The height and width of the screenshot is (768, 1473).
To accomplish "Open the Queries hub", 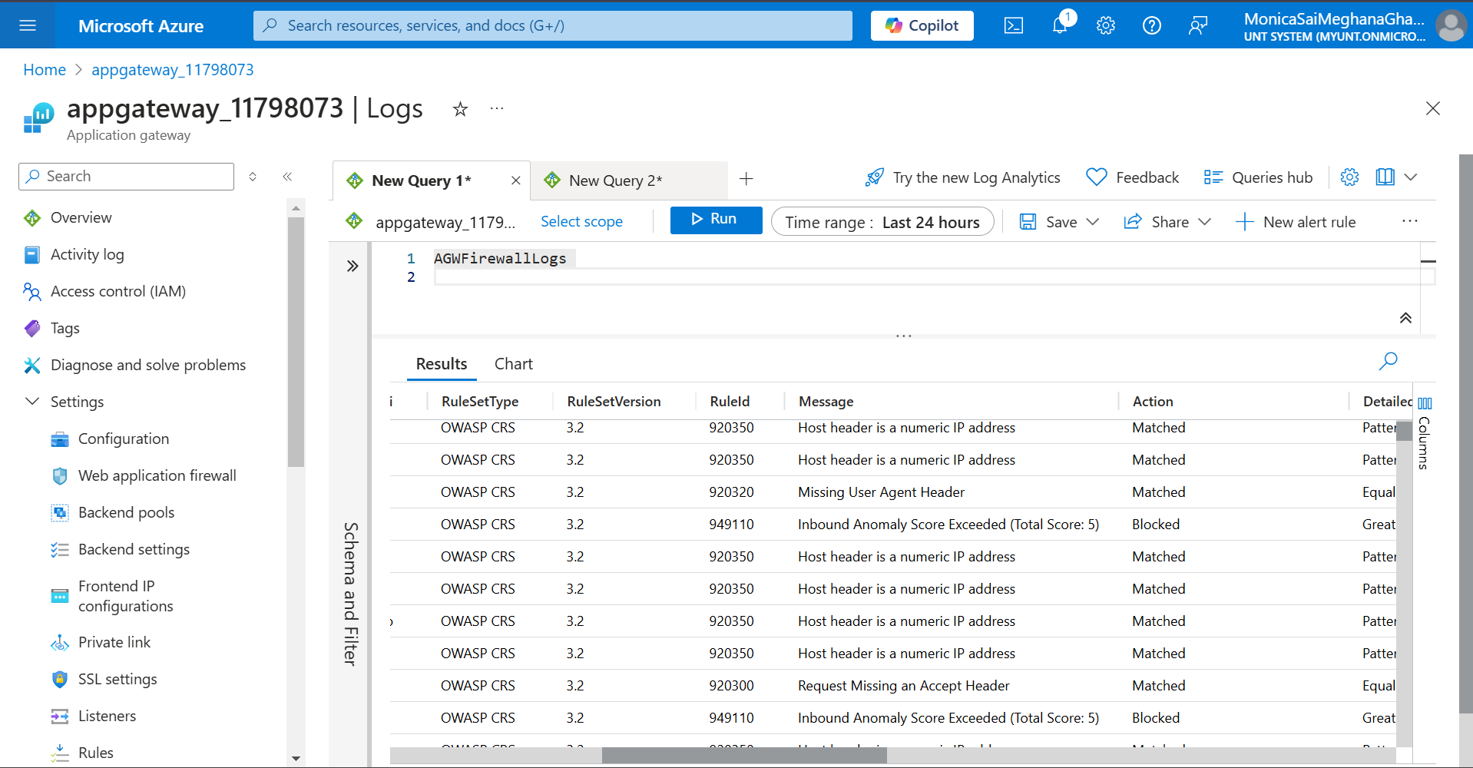I will [1258, 177].
